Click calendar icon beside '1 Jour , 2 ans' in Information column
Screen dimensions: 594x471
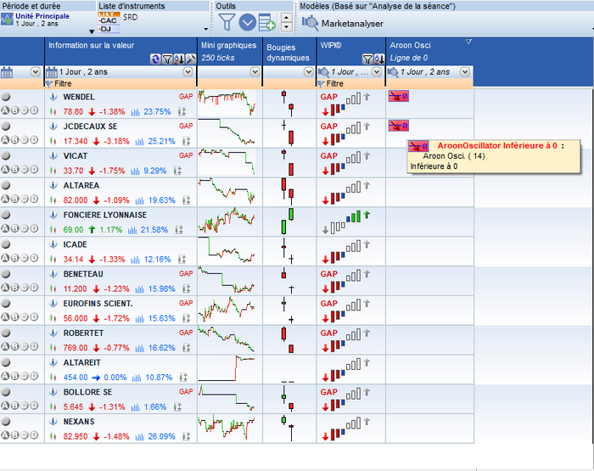52,71
